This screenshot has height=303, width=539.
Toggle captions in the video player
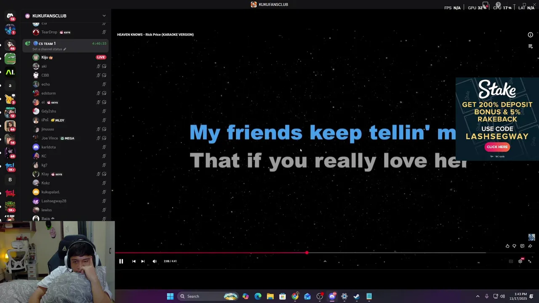coord(511,261)
